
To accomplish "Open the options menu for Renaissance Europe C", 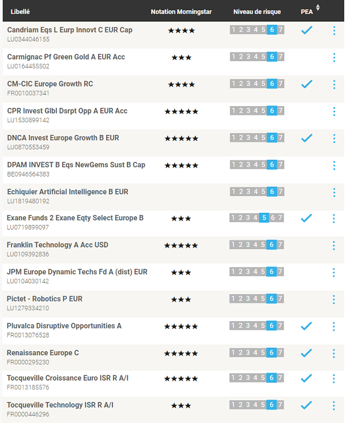I will pos(333,353).
